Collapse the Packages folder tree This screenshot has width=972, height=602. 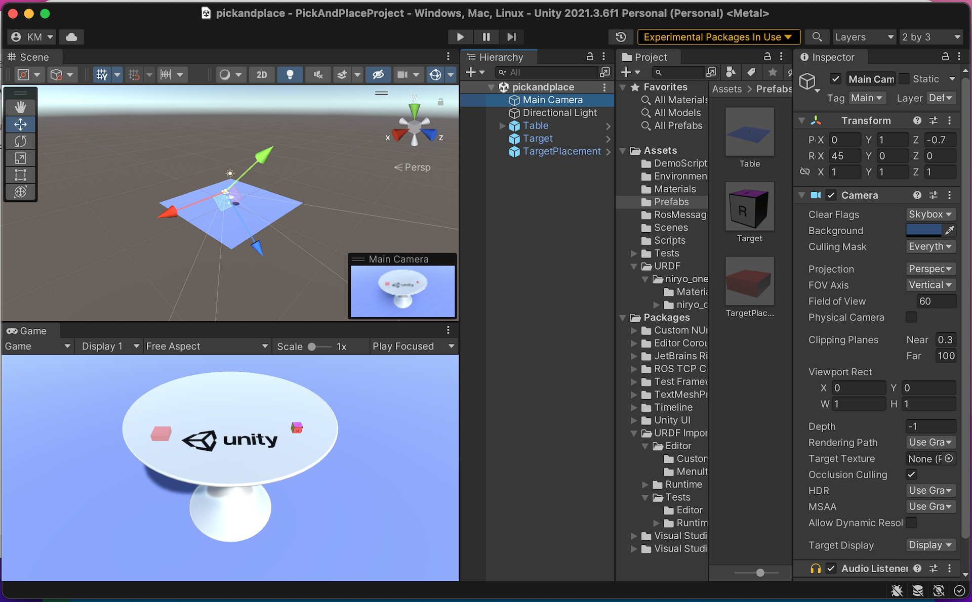623,318
